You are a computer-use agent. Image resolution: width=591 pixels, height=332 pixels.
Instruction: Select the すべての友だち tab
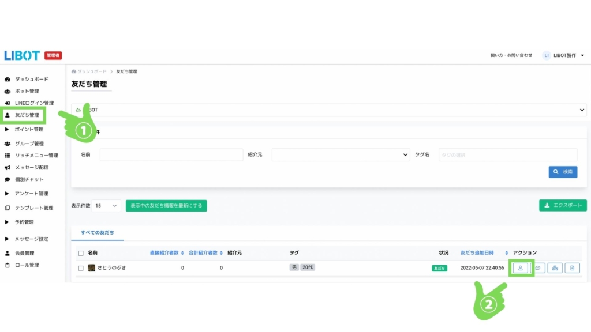(x=97, y=232)
